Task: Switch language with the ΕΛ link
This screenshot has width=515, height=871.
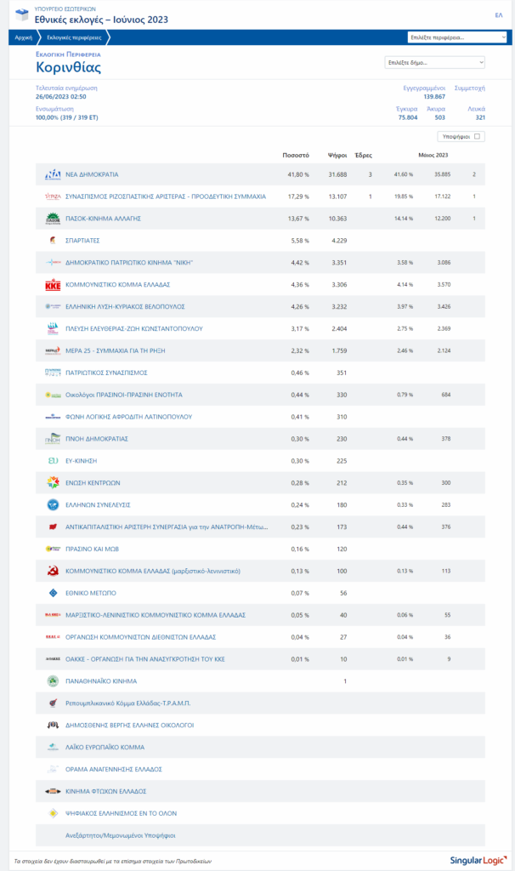Action: tap(498, 14)
